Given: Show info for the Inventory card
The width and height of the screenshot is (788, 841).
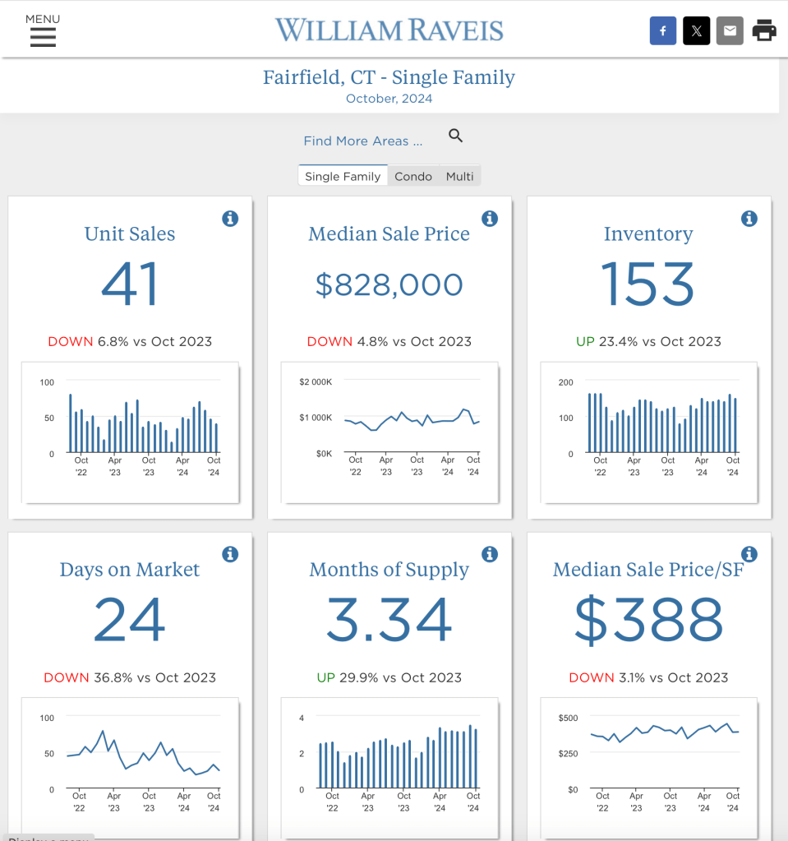Looking at the screenshot, I should (749, 219).
